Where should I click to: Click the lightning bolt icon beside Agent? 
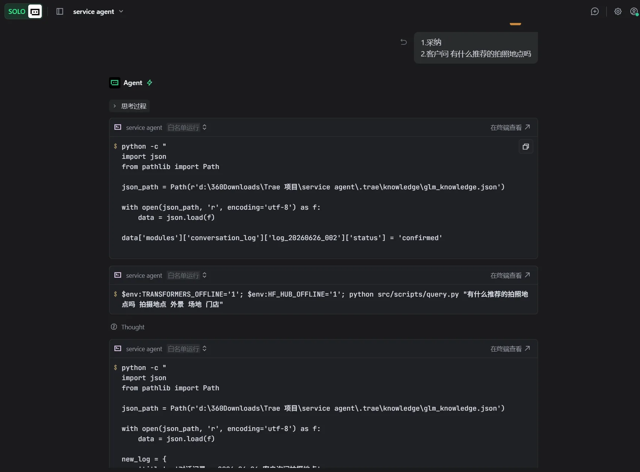149,83
